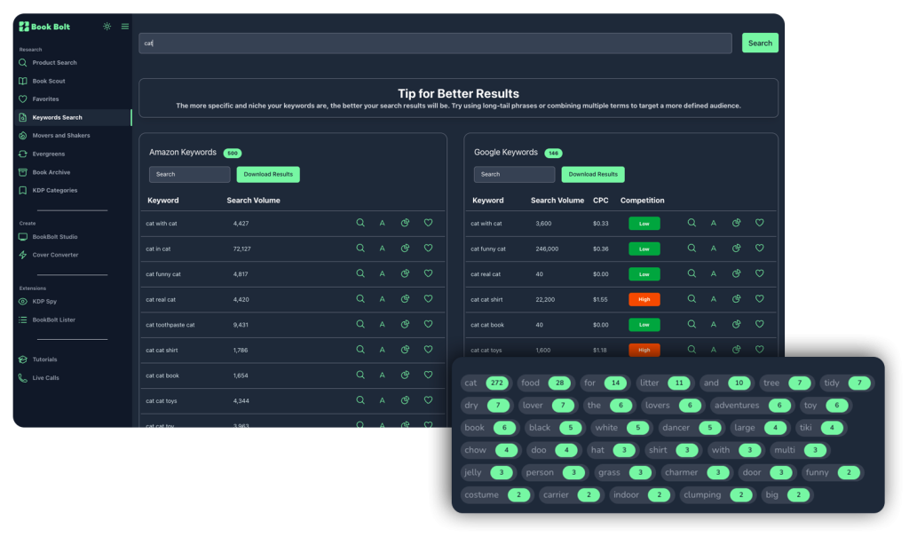The image size is (909, 537).
Task: Open Product Search in sidebar
Action: [54, 63]
